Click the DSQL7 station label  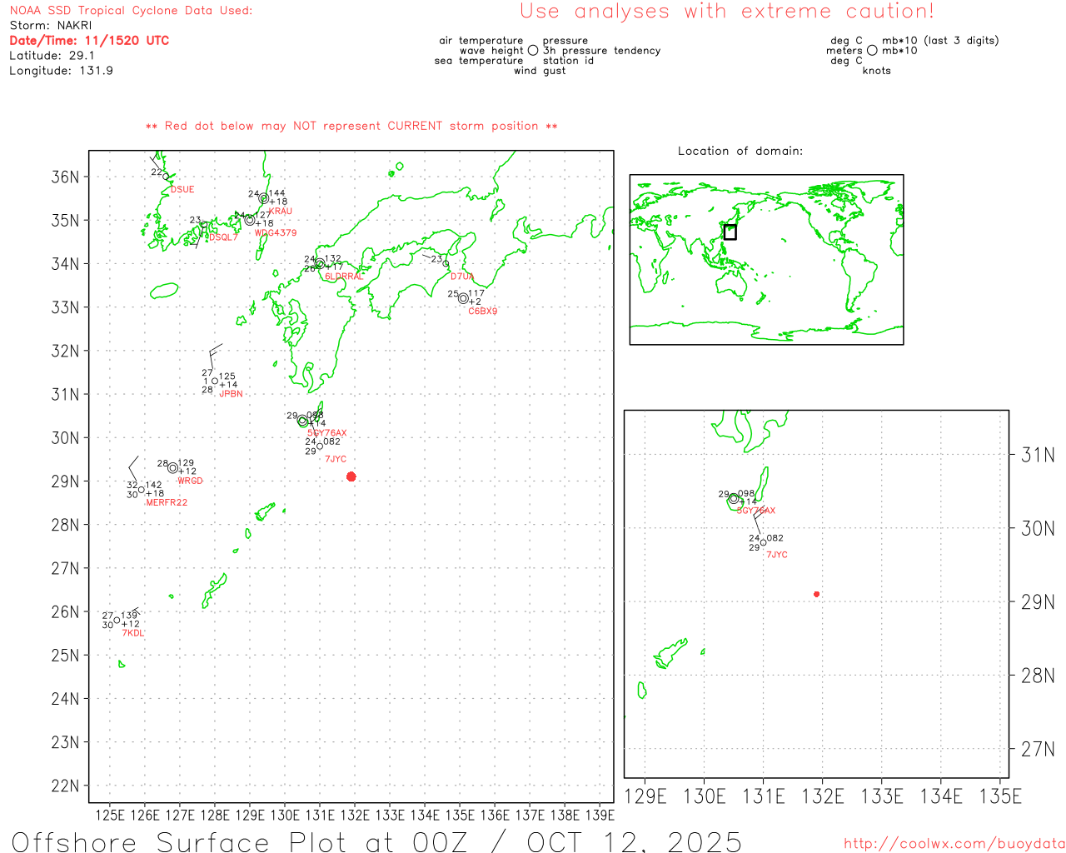tap(223, 237)
